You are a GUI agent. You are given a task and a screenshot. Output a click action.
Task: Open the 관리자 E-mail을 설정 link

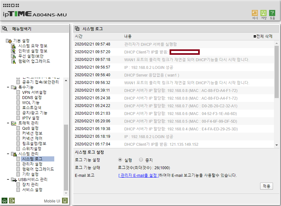139,176
